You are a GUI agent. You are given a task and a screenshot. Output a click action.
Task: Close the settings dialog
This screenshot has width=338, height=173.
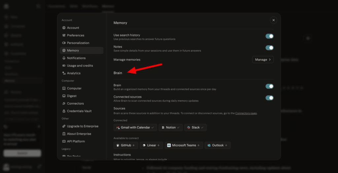coord(274,20)
